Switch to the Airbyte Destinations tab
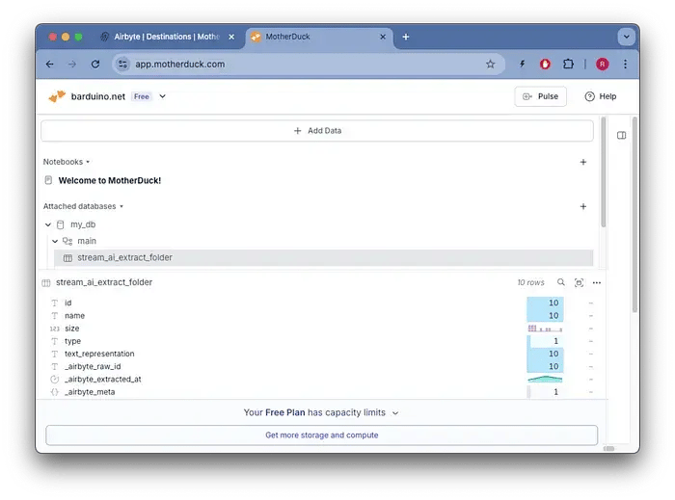675x500 pixels. 166,37
